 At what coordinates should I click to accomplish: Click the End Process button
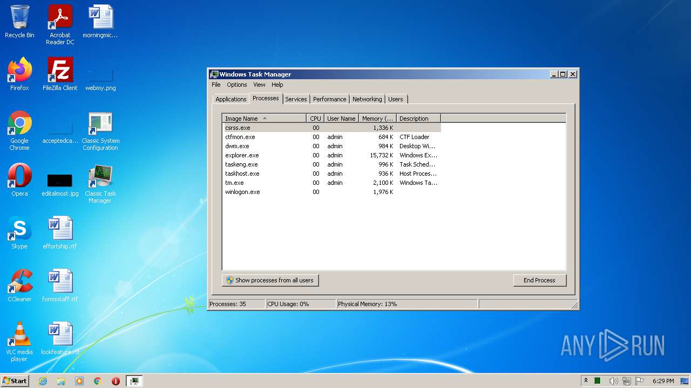[x=539, y=280]
